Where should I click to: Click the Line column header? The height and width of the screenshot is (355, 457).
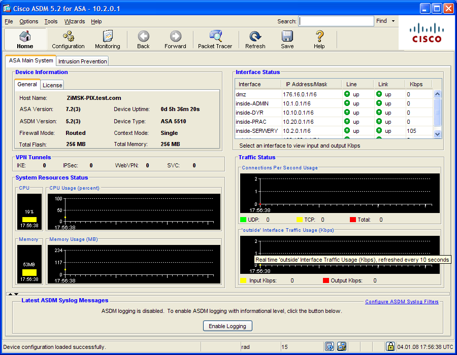pos(358,84)
